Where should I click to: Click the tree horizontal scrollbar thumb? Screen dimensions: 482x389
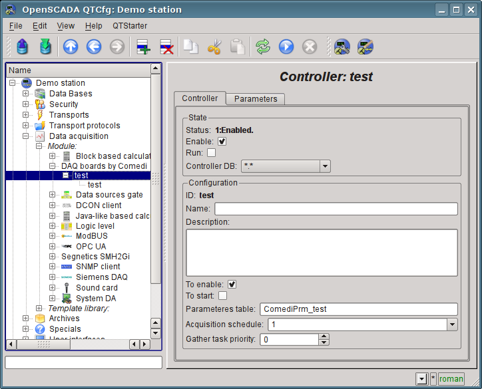(x=43, y=344)
